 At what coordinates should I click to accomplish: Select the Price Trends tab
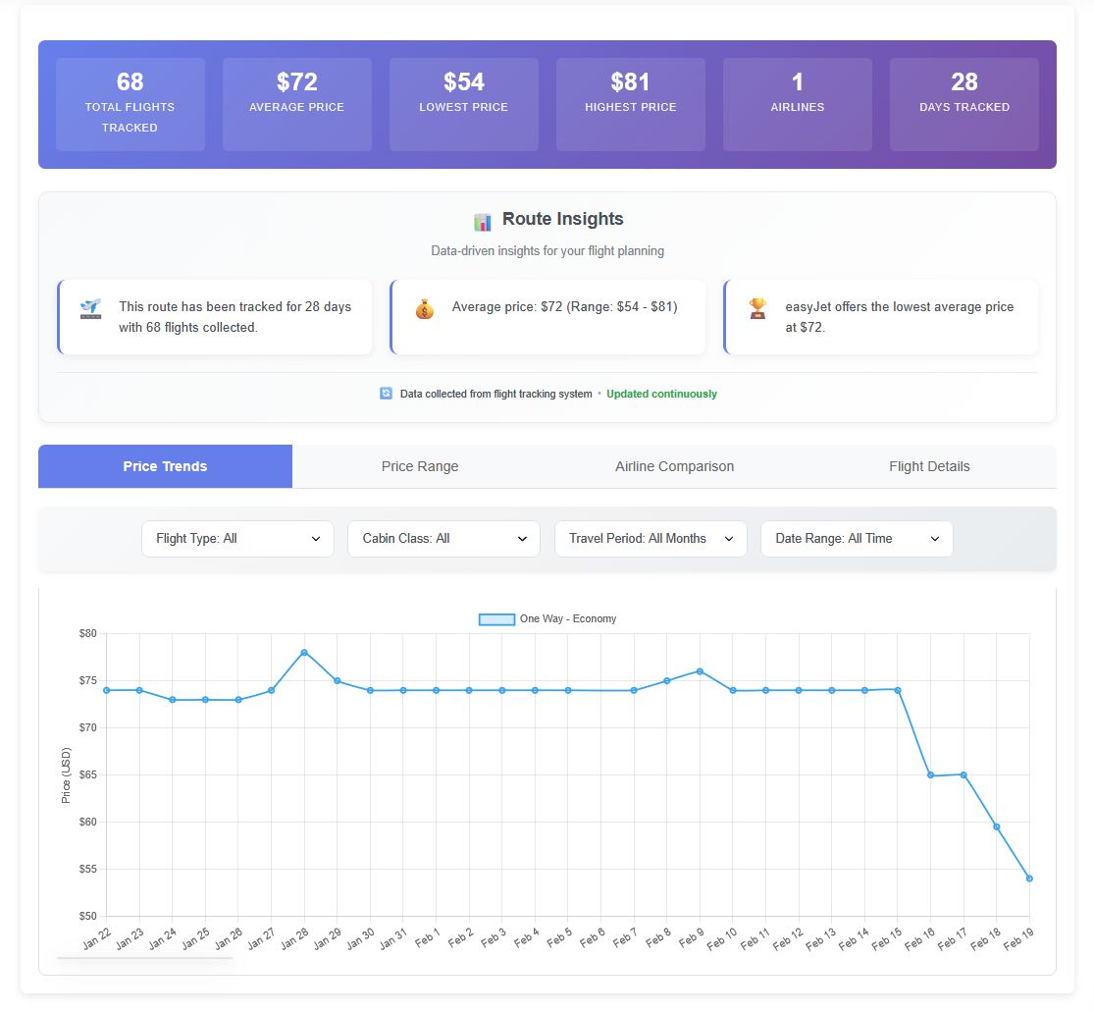tap(165, 466)
